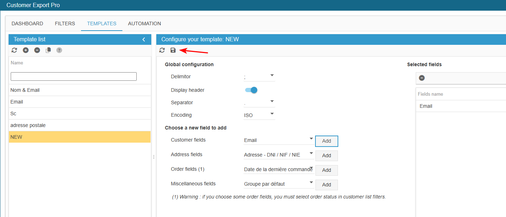The height and width of the screenshot is (217, 506).
Task: Duplicate the selected template with copy icon
Action: click(x=48, y=50)
